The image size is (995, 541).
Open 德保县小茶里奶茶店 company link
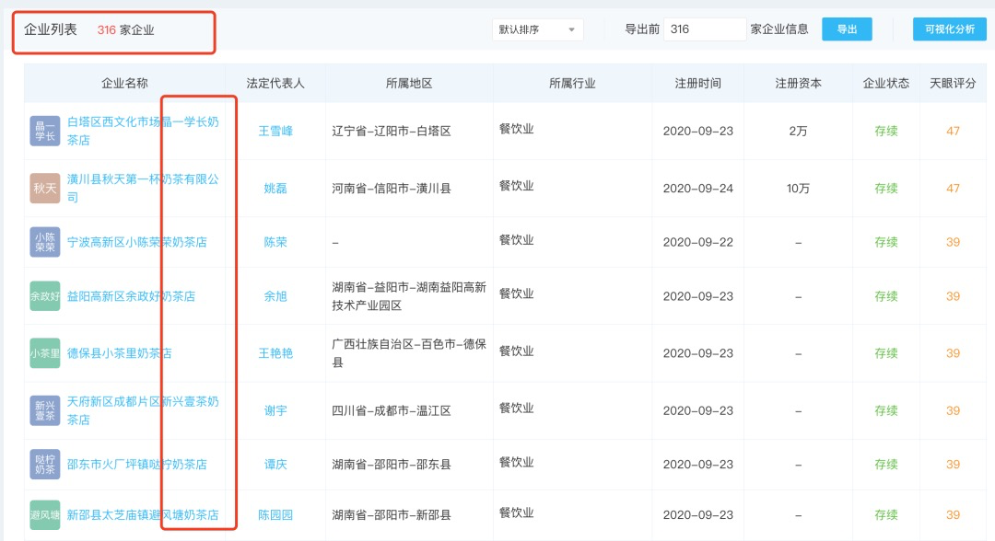click(x=120, y=353)
